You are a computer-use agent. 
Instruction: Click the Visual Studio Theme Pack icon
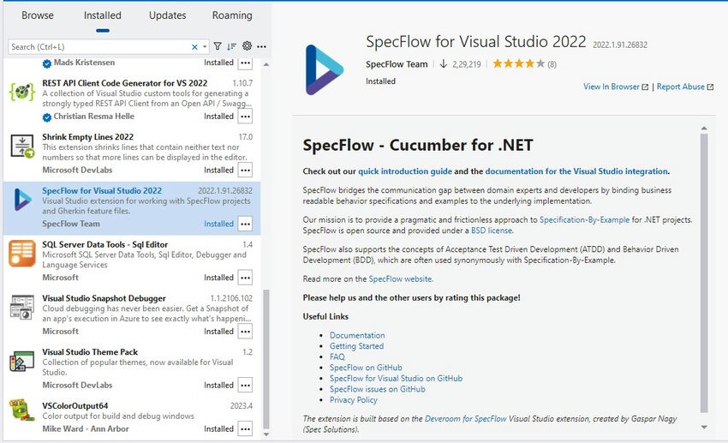click(x=21, y=362)
